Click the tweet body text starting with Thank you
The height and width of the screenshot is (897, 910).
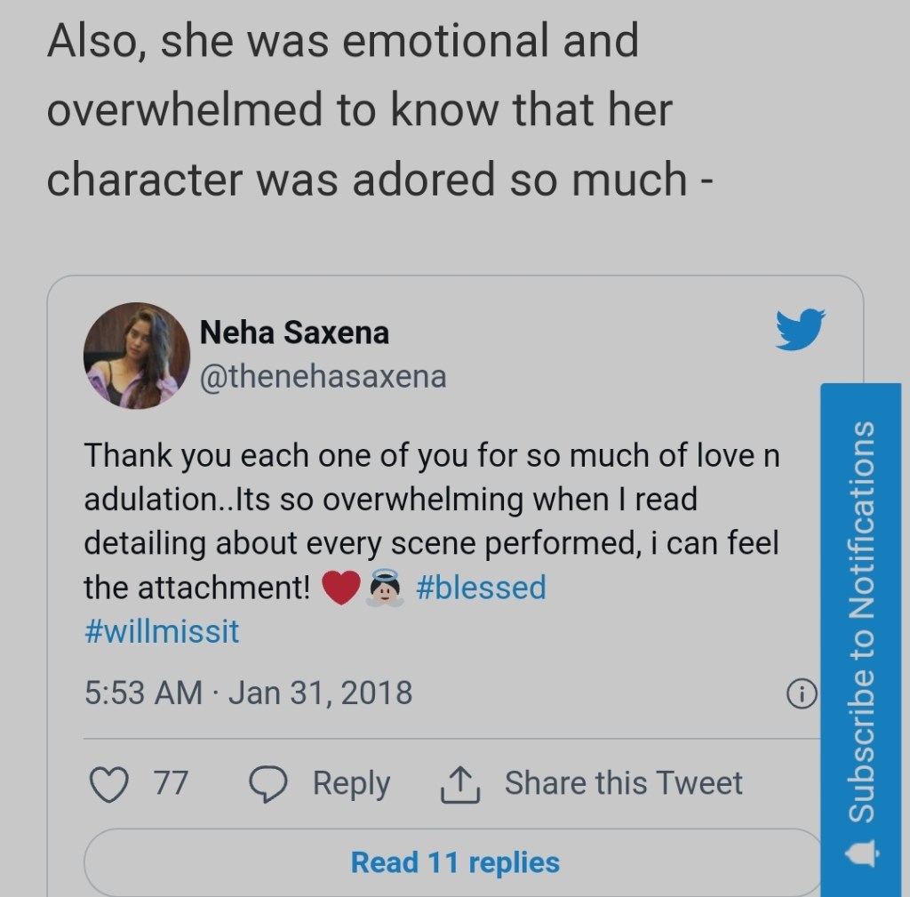click(431, 501)
